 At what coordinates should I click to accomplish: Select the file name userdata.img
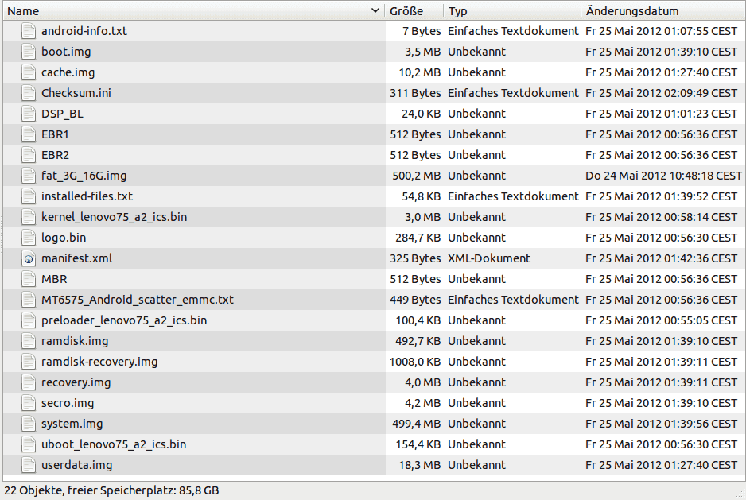tap(77, 465)
